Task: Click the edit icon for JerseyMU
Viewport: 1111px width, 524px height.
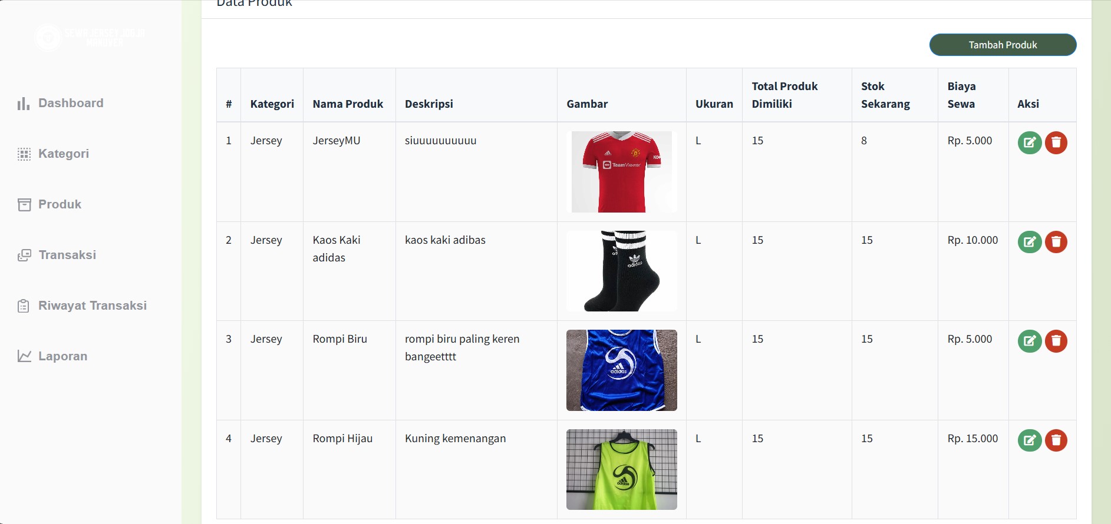Action: point(1030,142)
